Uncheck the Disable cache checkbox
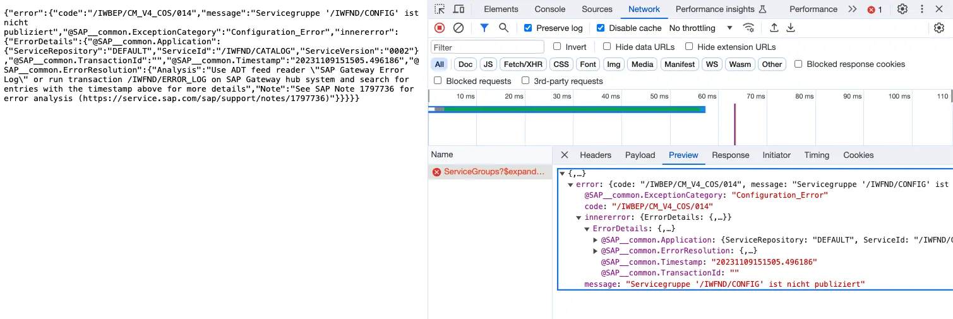Screen dimensions: 953x319 pyautogui.click(x=601, y=28)
